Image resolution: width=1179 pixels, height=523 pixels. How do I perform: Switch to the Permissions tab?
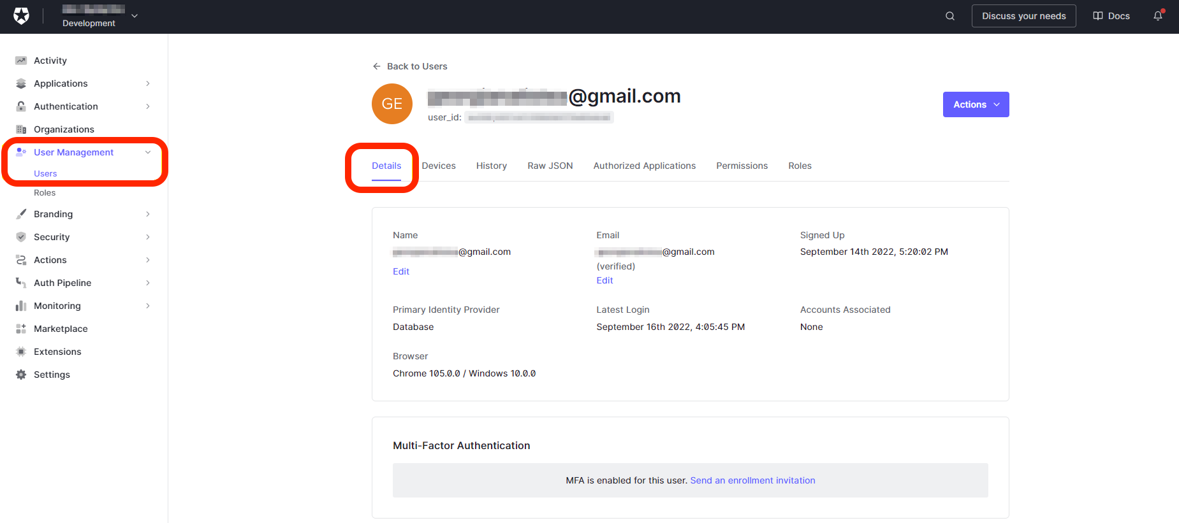[742, 166]
